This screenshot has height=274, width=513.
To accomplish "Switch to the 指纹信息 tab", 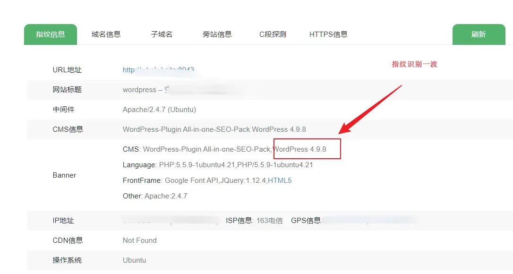I will tap(51, 34).
